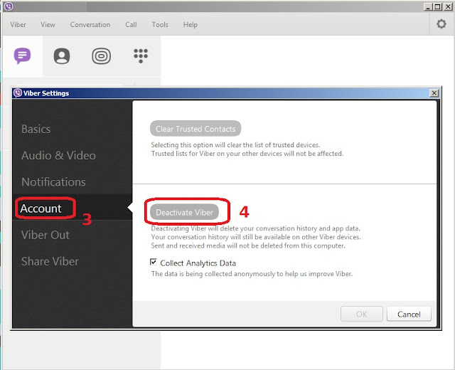This screenshot has height=370, width=455.
Task: Open the Call menu
Action: click(131, 25)
